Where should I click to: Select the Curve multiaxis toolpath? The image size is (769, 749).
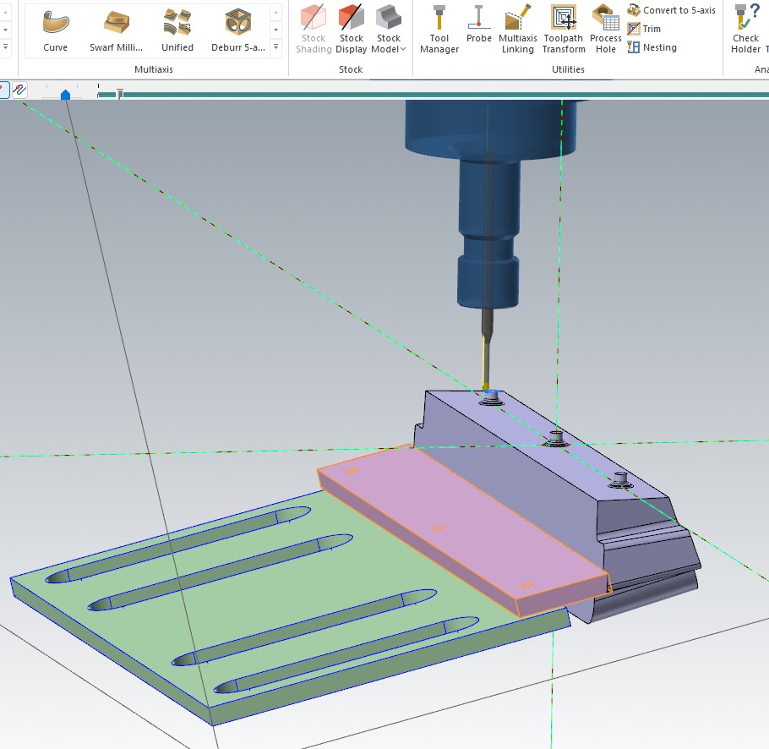tap(56, 30)
